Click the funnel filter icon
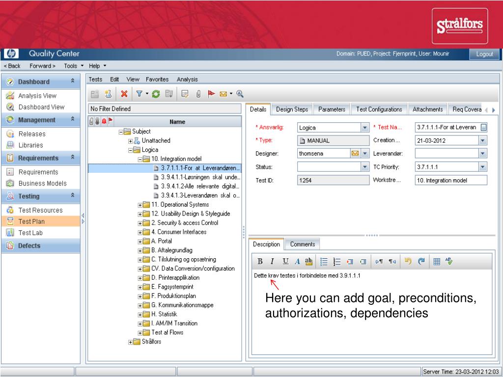503x377 pixels. [x=139, y=94]
